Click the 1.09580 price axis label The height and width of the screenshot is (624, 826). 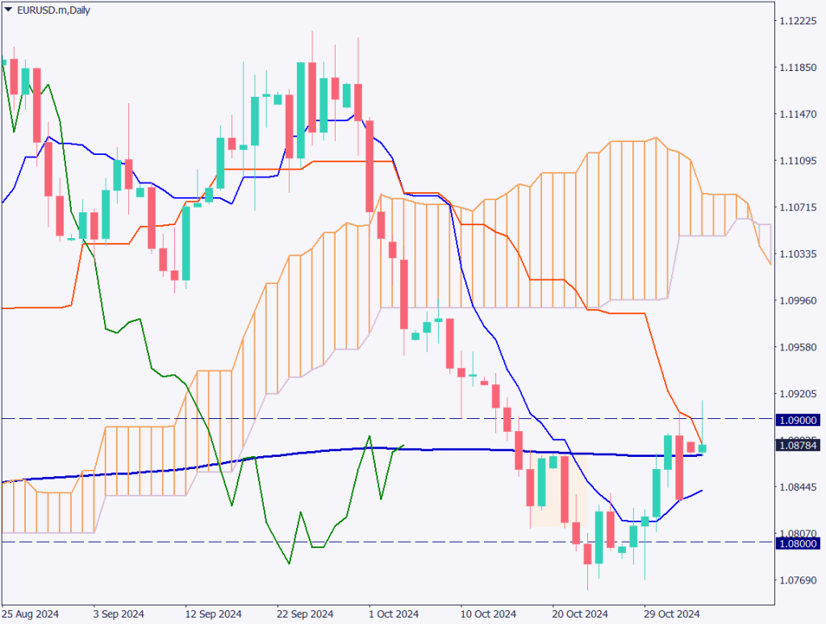[x=799, y=347]
